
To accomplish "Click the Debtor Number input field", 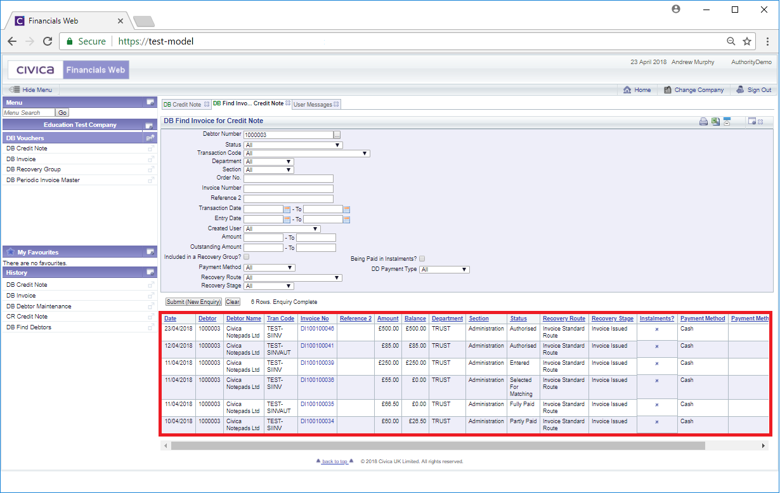I will (289, 135).
